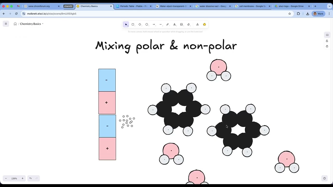This screenshot has width=333, height=187.
Task: Go back in browser history
Action: [x=4, y=14]
